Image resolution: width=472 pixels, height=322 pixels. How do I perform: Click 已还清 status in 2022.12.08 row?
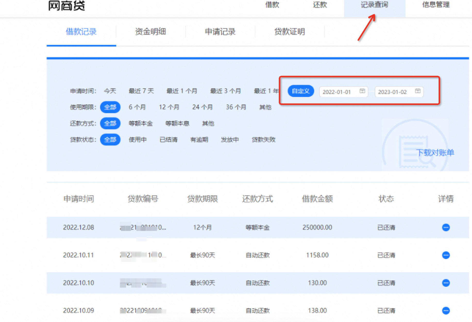pos(386,227)
